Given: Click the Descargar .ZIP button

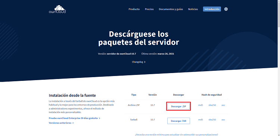Looking at the screenshot, I should [178, 106].
